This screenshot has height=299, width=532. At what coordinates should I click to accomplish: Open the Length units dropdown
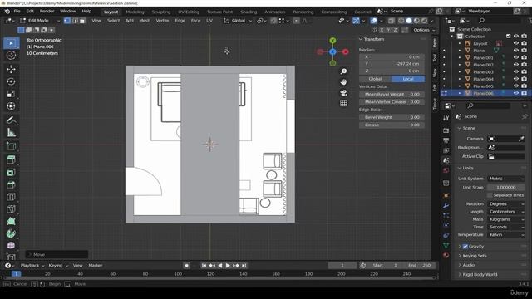[x=506, y=212]
